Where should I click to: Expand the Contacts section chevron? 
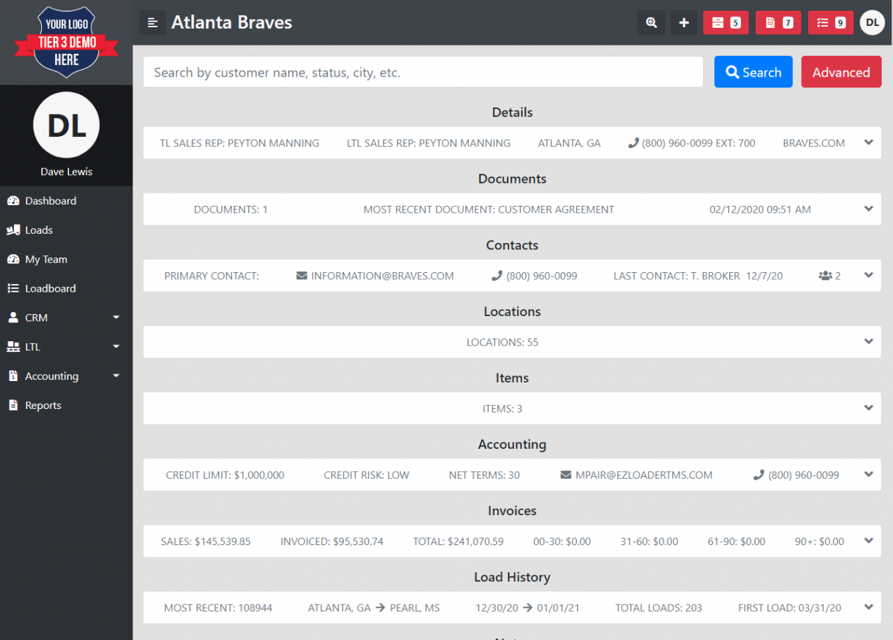click(869, 275)
